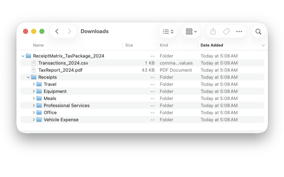This screenshot has height=177, width=284.
Task: Open the list view switcher dropdown
Action: tap(168, 32)
